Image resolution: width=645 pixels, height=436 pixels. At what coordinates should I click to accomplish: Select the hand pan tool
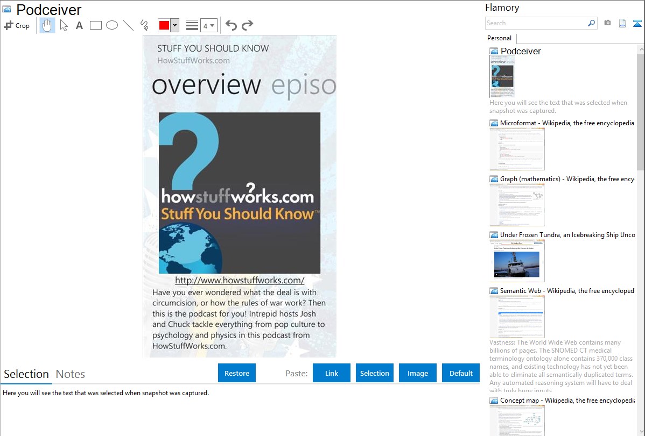47,25
